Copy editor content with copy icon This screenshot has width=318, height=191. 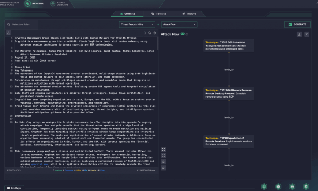(150, 33)
